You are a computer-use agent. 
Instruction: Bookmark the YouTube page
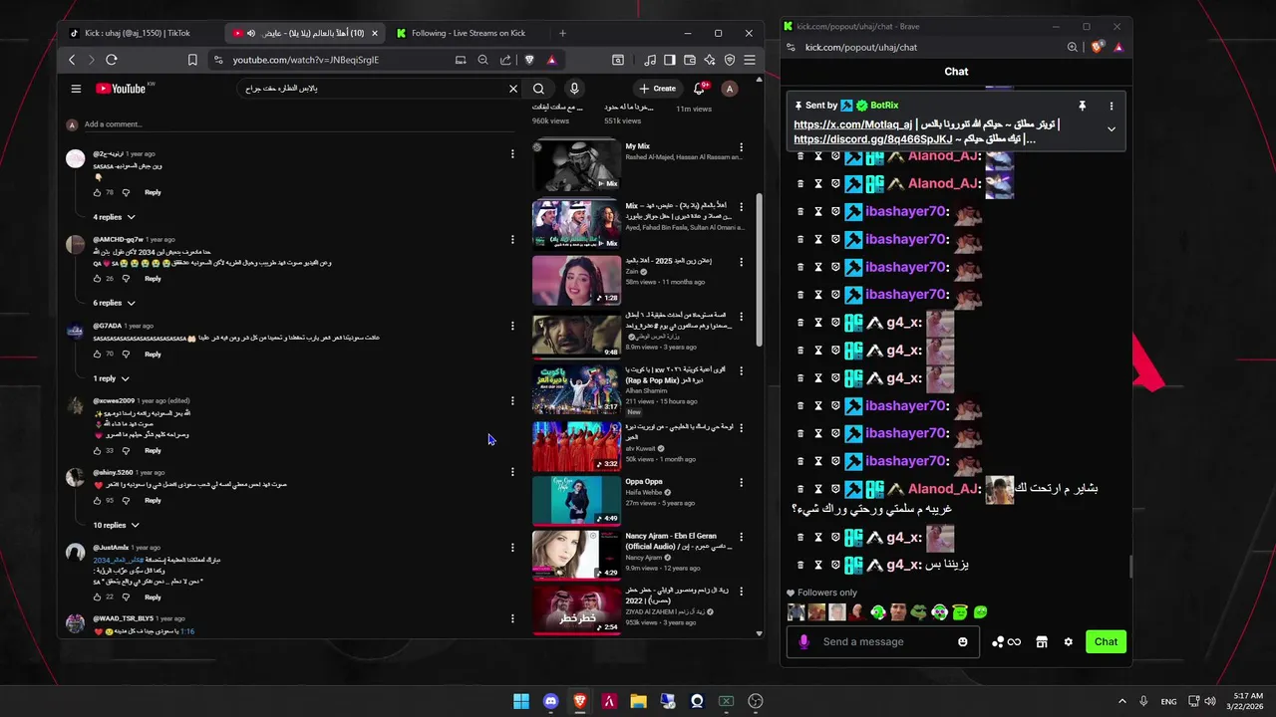pyautogui.click(x=192, y=60)
